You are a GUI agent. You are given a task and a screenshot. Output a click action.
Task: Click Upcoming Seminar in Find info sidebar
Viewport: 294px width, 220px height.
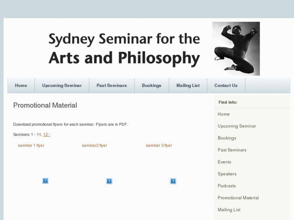click(237, 126)
